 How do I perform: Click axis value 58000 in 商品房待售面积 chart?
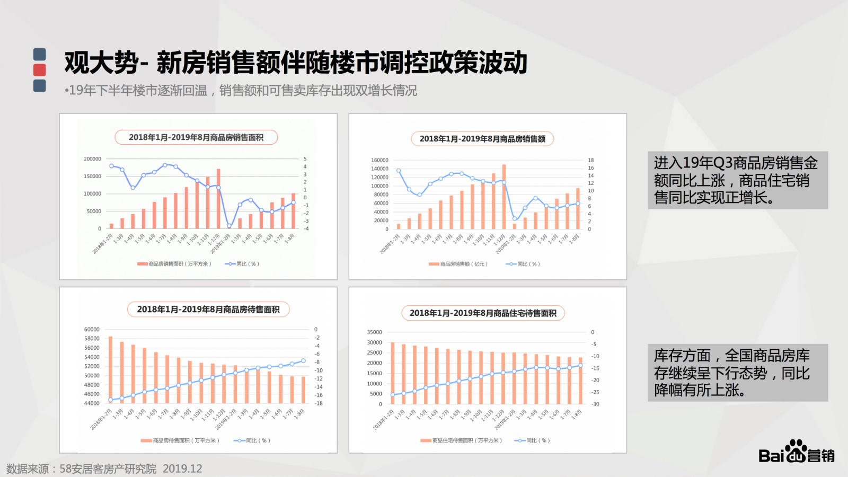92,339
